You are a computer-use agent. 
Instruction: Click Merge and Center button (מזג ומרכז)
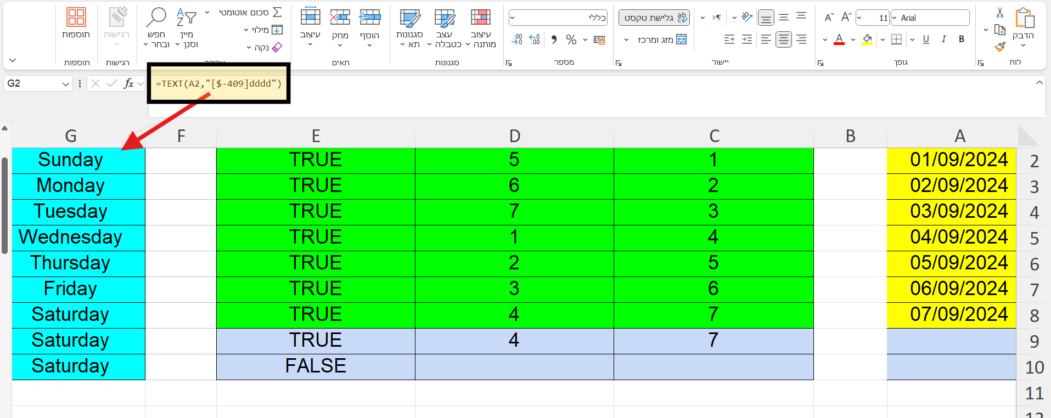662,39
